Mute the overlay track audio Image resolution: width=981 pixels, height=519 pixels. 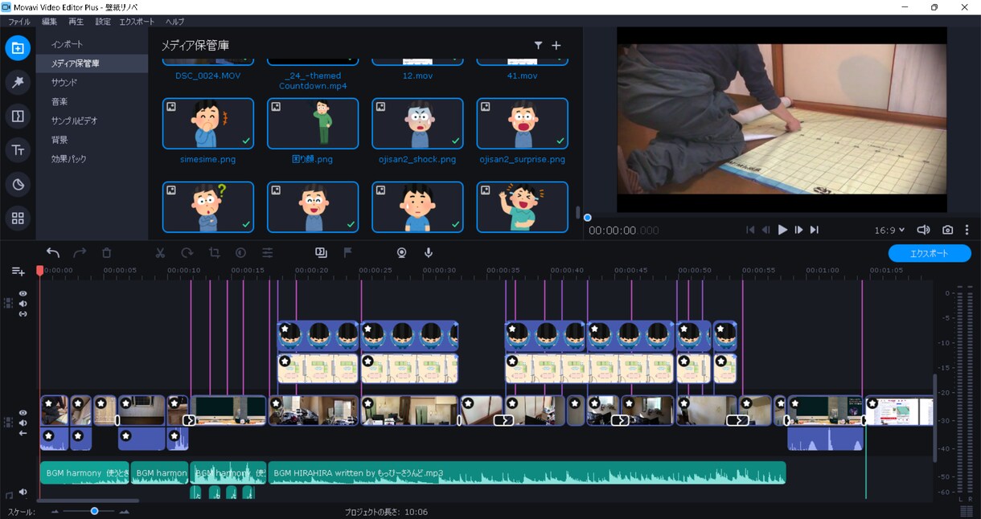click(23, 304)
